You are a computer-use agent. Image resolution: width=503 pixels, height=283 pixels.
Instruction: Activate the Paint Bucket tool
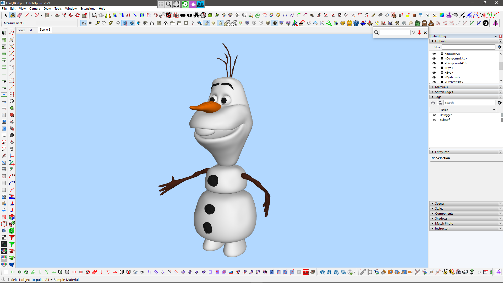(13, 15)
